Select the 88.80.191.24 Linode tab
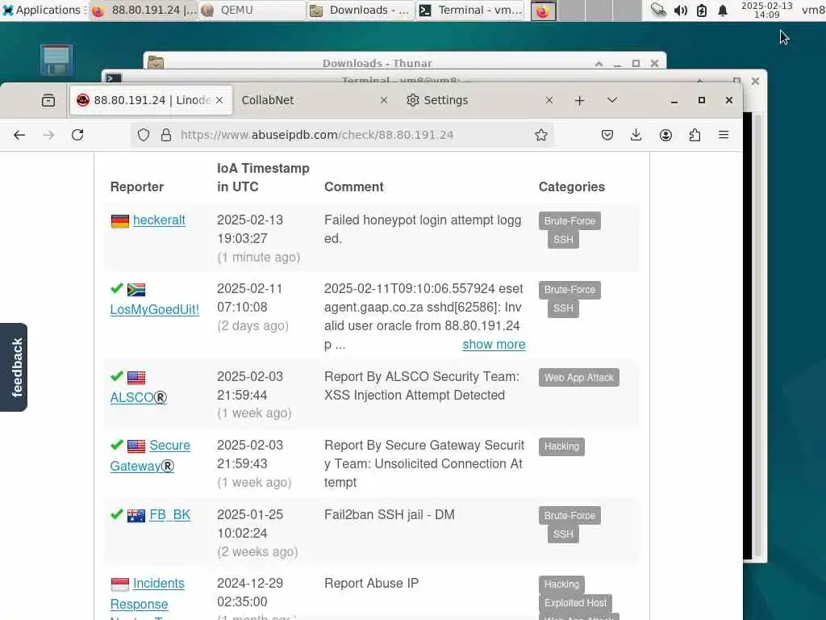 point(151,100)
